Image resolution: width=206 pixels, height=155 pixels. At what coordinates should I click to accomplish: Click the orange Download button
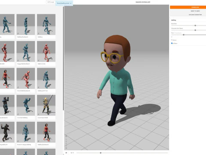pos(188,7)
